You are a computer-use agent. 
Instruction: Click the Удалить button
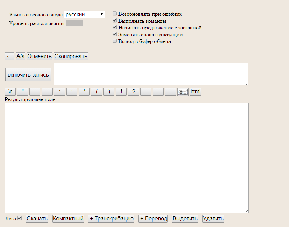[x=213, y=219]
